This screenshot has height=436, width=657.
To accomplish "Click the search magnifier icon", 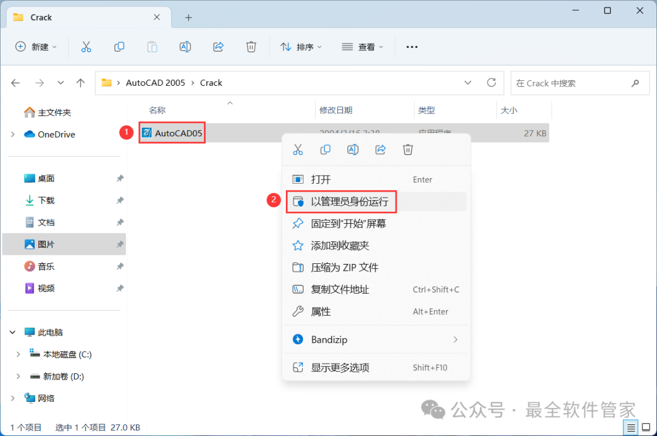I will pos(635,83).
